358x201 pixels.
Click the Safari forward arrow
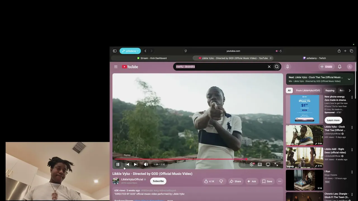[x=151, y=51]
